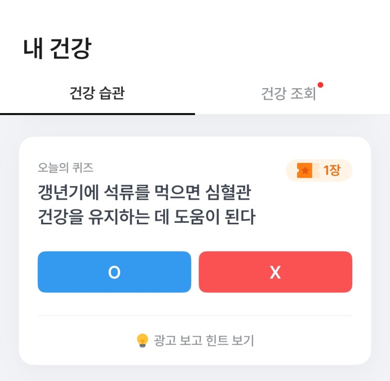
Task: Click the peach-colored ticket count pill
Action: (319, 170)
